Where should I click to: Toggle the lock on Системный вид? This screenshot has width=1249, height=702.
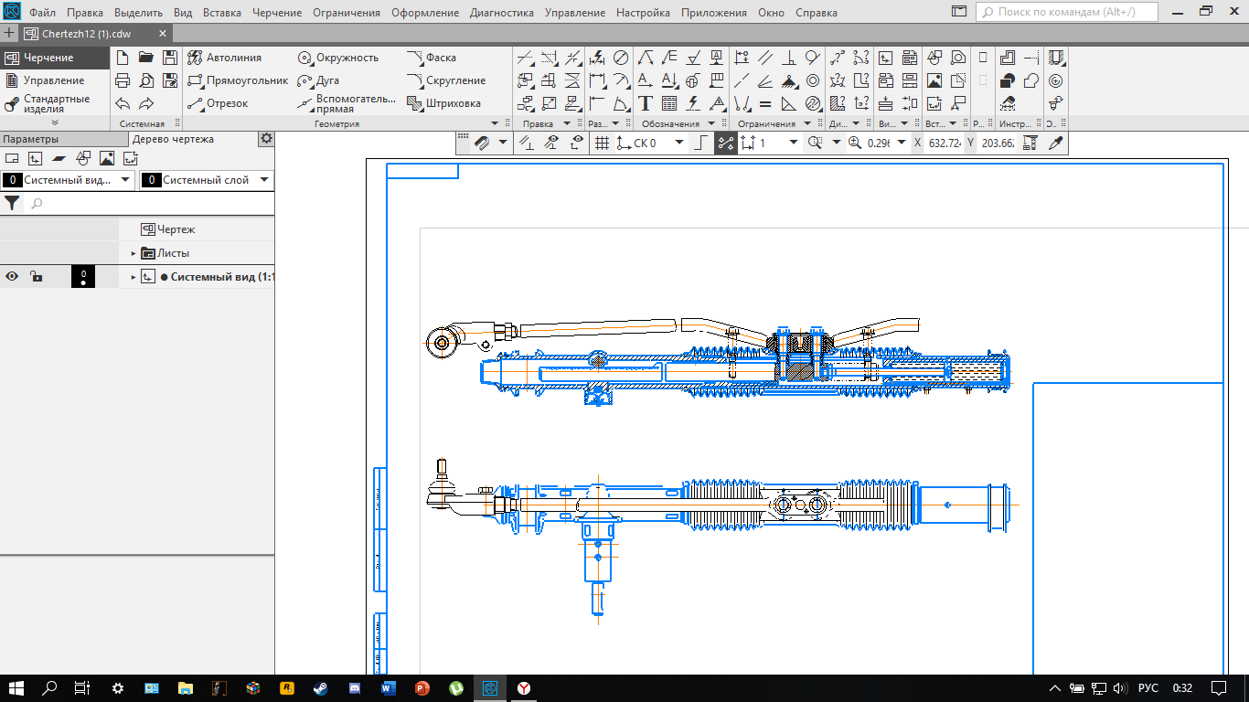(36, 276)
